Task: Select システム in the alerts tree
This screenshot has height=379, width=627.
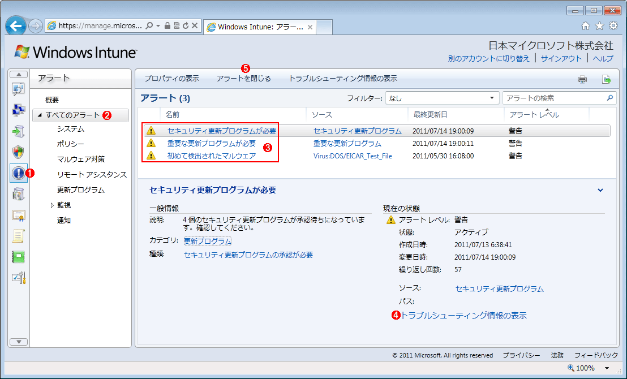Action: 71,129
